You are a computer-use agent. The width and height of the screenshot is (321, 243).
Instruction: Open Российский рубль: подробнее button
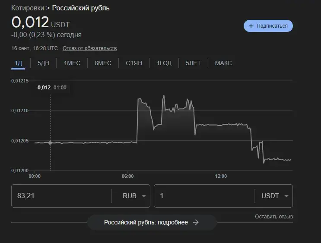pyautogui.click(x=152, y=222)
